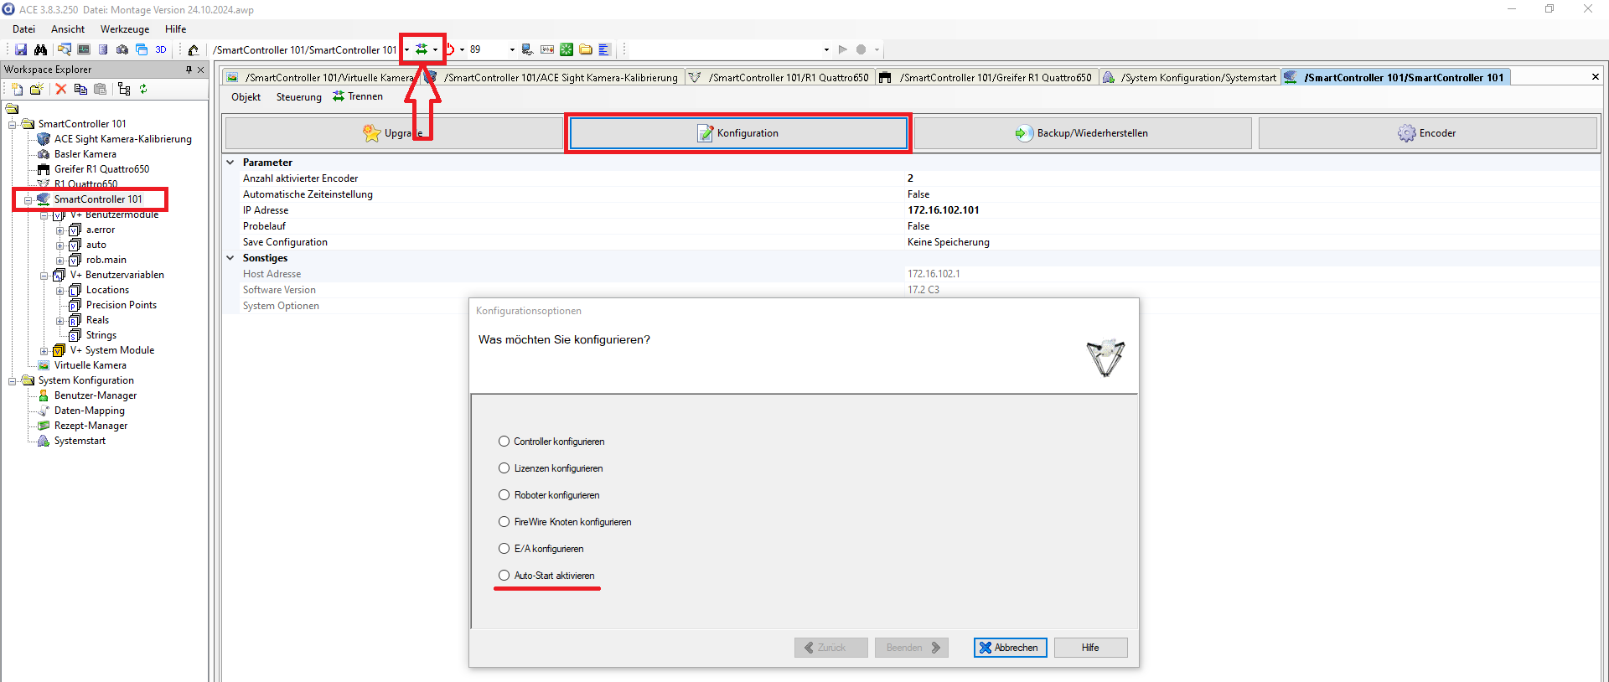Expand the 'V+ System Module' tree node
Screen dimensions: 1609x682
44,351
